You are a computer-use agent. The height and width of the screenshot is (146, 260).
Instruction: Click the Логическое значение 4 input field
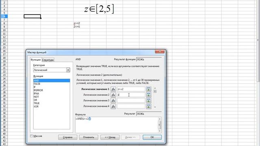[131, 106]
